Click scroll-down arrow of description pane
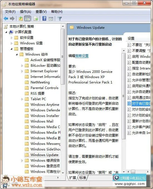153x189 pixels. [x=124, y=172]
